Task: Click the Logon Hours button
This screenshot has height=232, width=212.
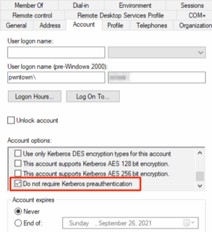Action: coord(34,97)
